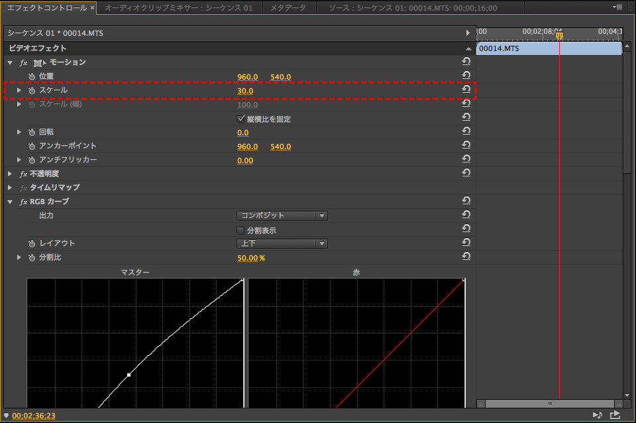Expand the 分割比 parameter
636x423 pixels.
pyautogui.click(x=19, y=257)
